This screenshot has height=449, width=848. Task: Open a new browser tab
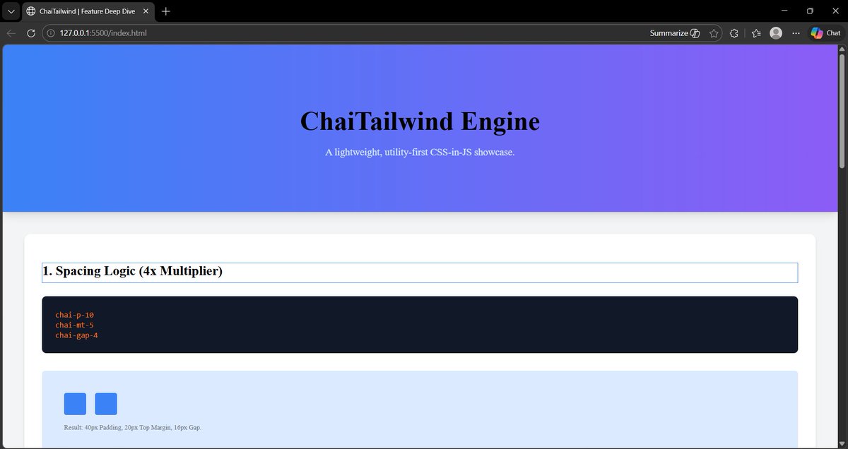coord(166,11)
